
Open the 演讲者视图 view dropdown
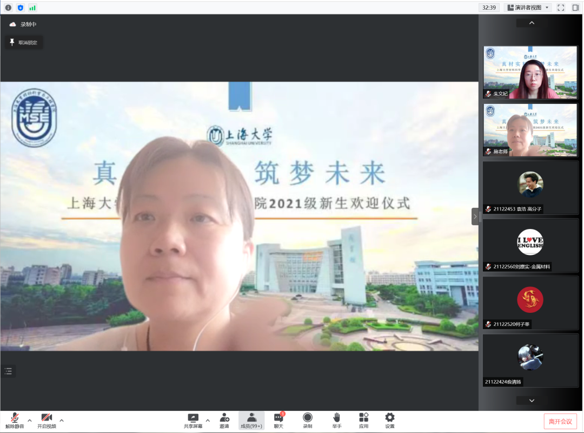point(527,8)
